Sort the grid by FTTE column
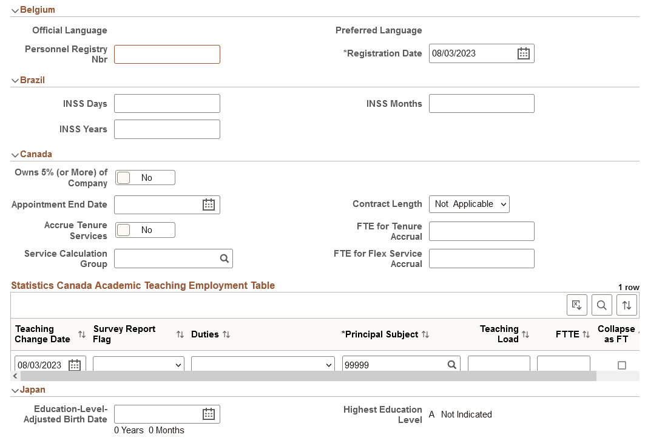 586,334
